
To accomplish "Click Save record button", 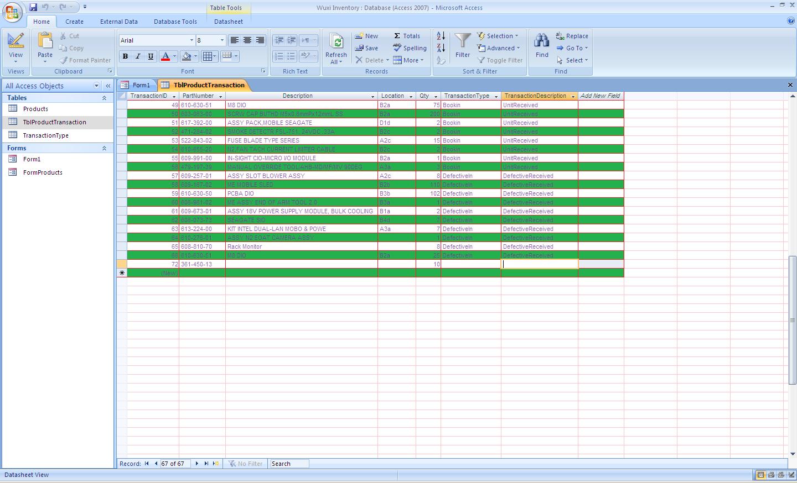I will (366, 48).
